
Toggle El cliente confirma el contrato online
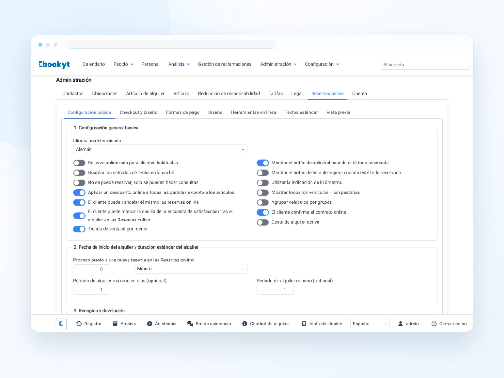(263, 212)
